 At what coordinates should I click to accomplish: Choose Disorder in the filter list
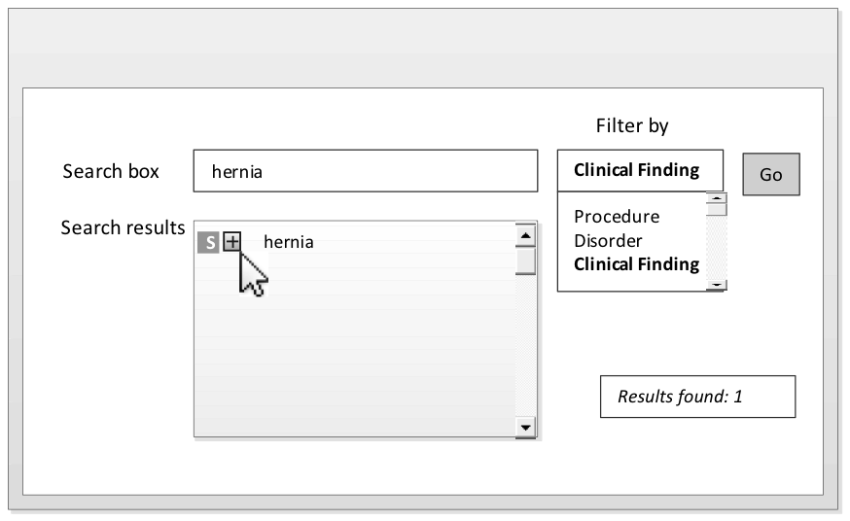point(608,240)
